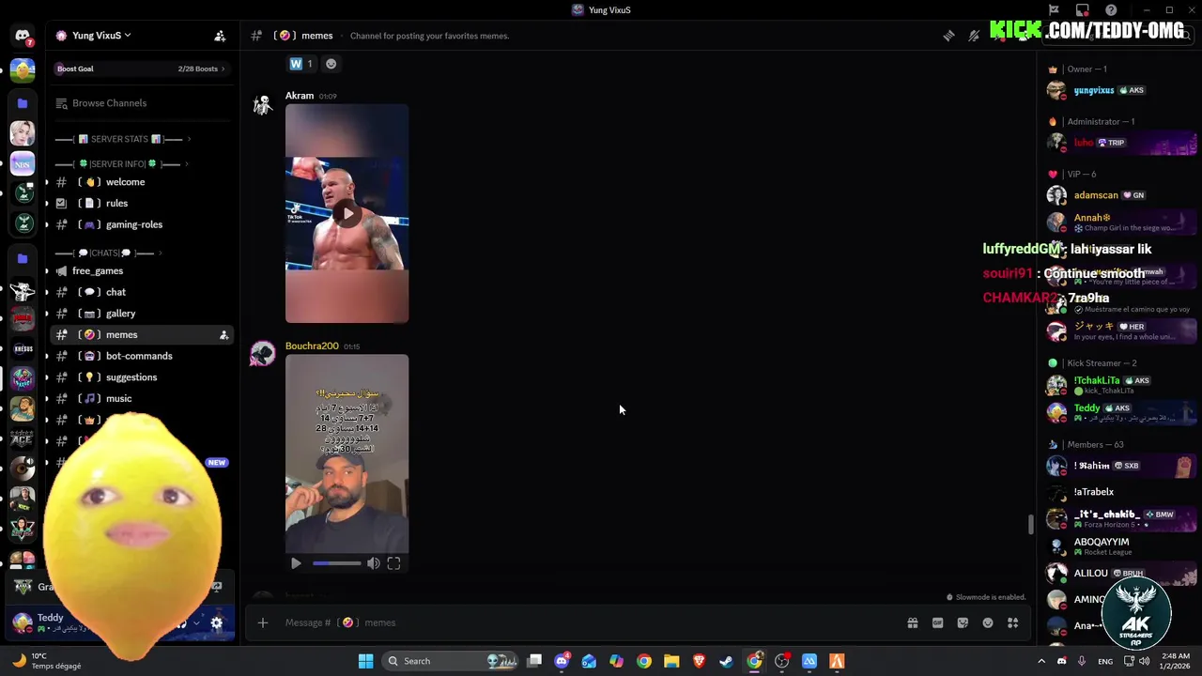Open weather widget Temps dégagé
This screenshot has width=1202, height=676.
coord(47,661)
